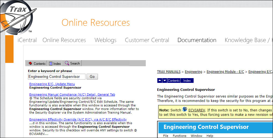Click TRAX MANUALS breadcrumb link

point(169,72)
